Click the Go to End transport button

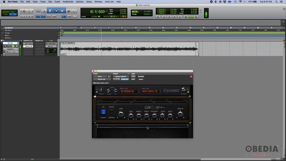180,17
